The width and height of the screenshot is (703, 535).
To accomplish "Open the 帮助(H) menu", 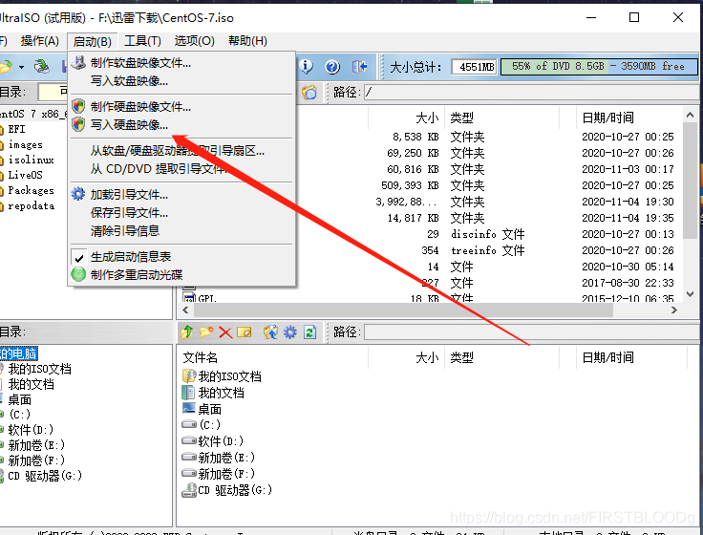I will 247,41.
